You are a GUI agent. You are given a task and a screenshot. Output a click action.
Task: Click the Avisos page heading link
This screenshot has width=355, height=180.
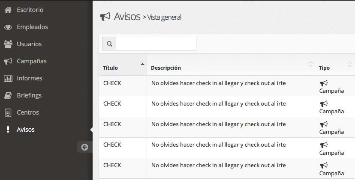point(127,17)
